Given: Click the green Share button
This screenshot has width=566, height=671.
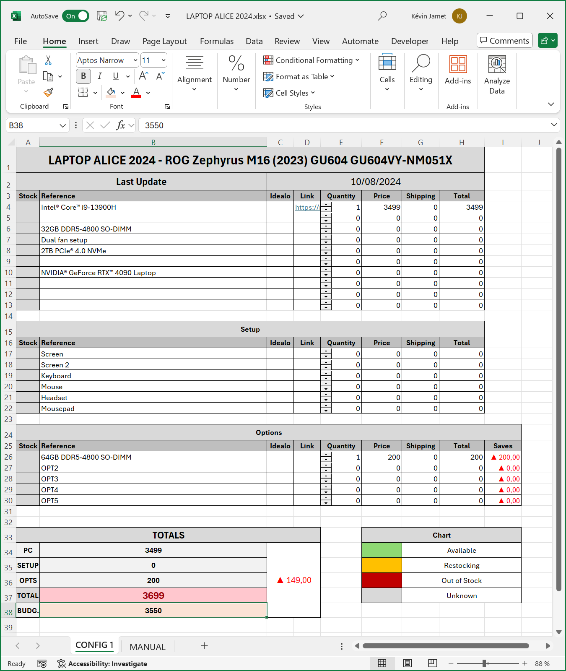Looking at the screenshot, I should 548,40.
